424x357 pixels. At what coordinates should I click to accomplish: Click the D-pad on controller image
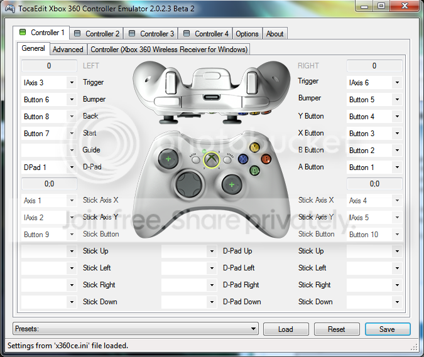coord(188,184)
